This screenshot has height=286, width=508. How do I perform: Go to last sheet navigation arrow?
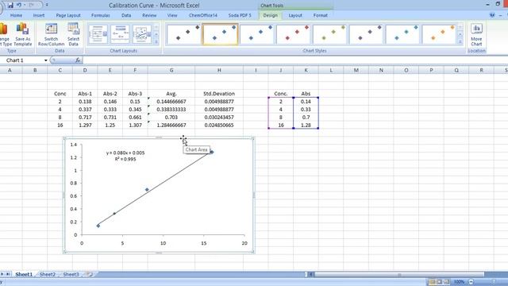[8, 274]
